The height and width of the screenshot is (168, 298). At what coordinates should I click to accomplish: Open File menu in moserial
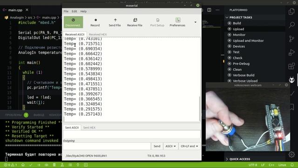click(66, 11)
